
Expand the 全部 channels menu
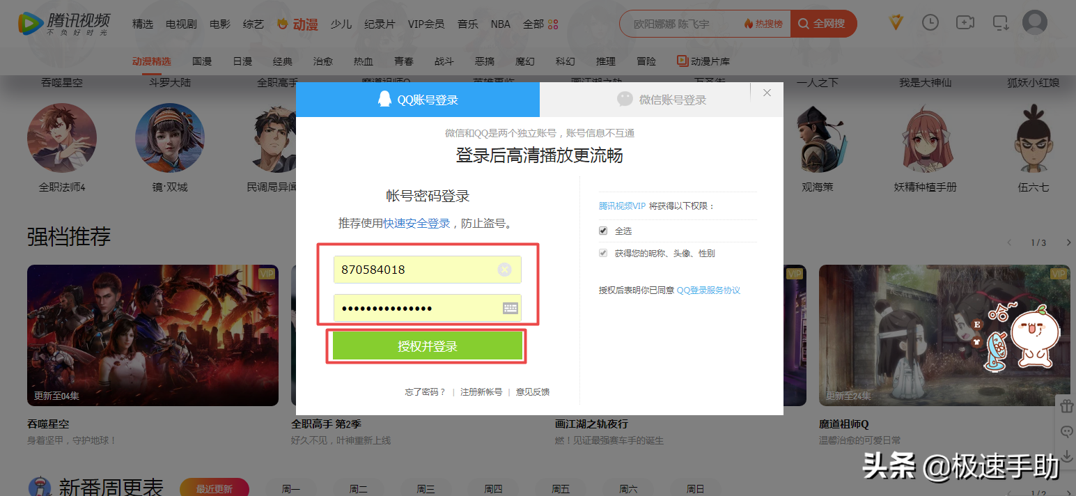click(x=533, y=24)
